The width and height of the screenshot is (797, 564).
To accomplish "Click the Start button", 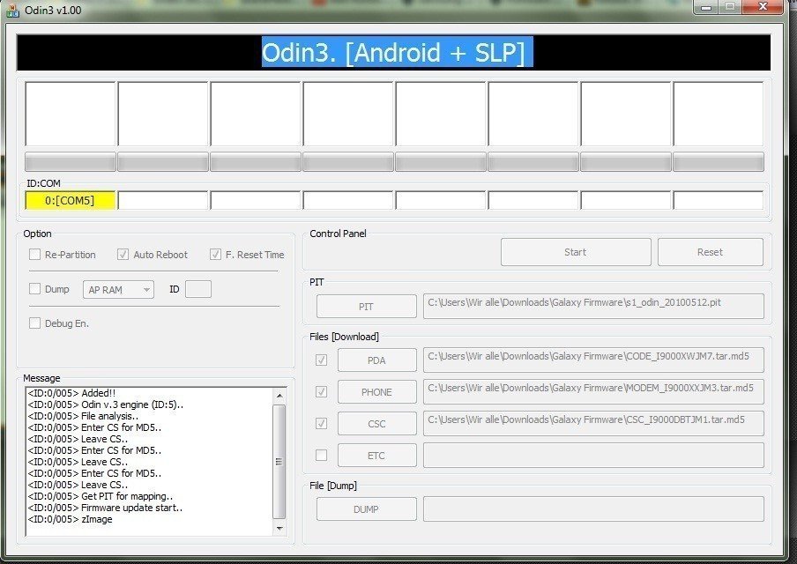I will pos(576,252).
